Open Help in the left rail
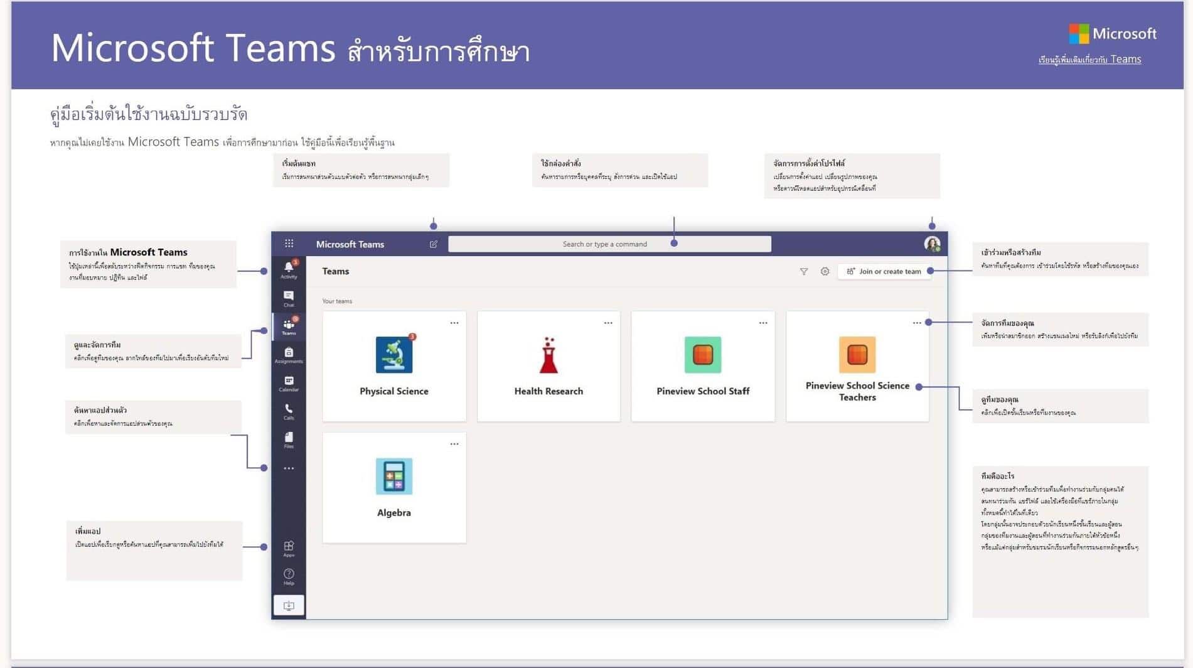Screen dimensions: 1193x668 289,577
